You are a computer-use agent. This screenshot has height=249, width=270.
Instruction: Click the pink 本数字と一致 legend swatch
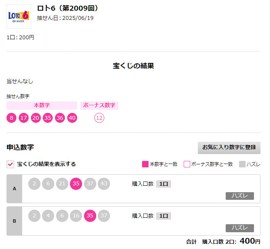click(x=145, y=164)
